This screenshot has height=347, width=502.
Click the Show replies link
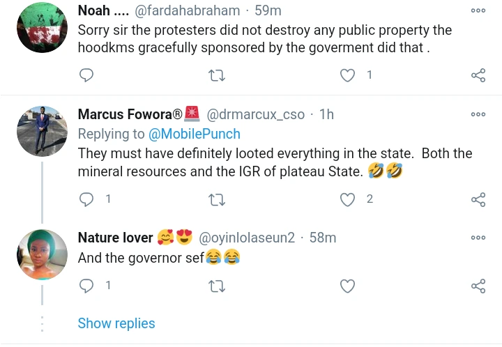click(x=116, y=323)
